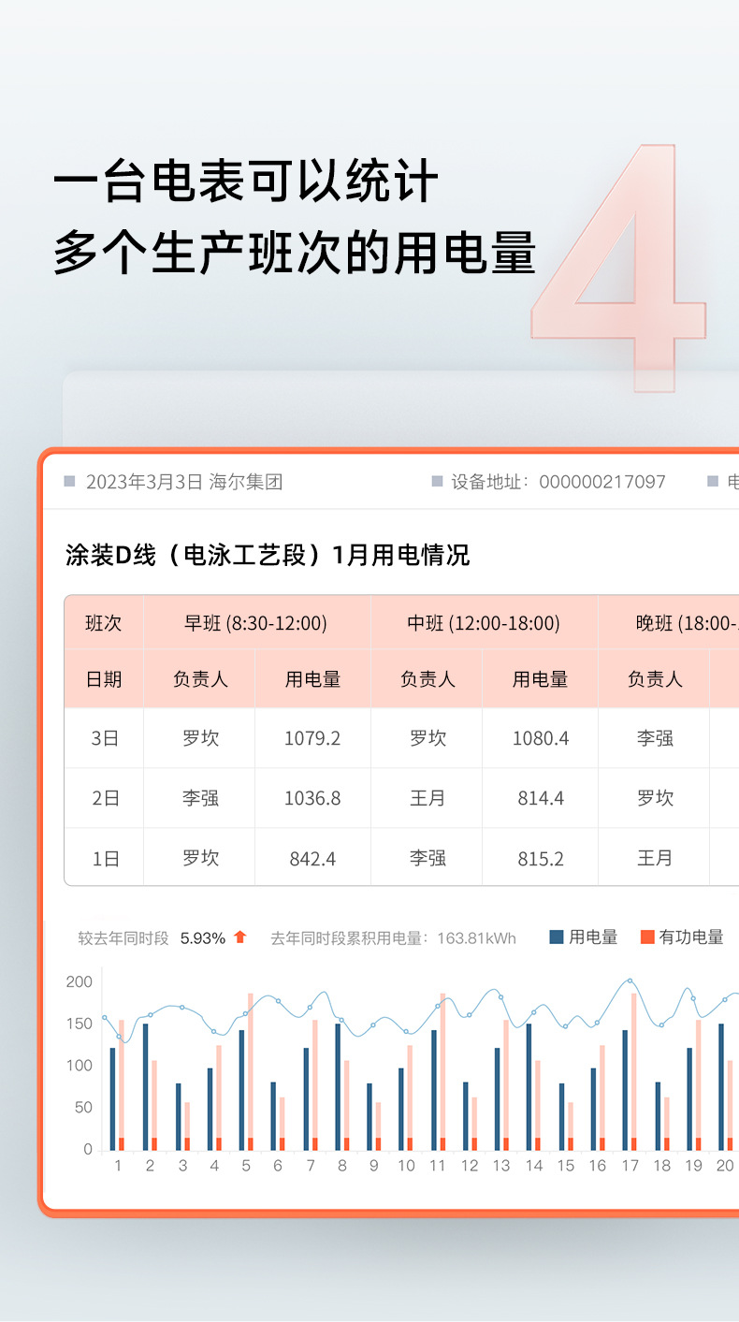Click the dark blue bar for day 14
Viewport: 739px width, 1322px height.
[529, 1086]
